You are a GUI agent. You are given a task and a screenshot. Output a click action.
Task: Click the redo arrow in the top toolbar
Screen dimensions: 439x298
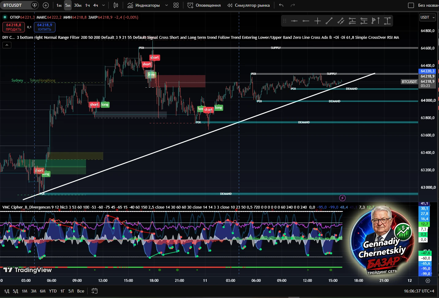tap(293, 5)
